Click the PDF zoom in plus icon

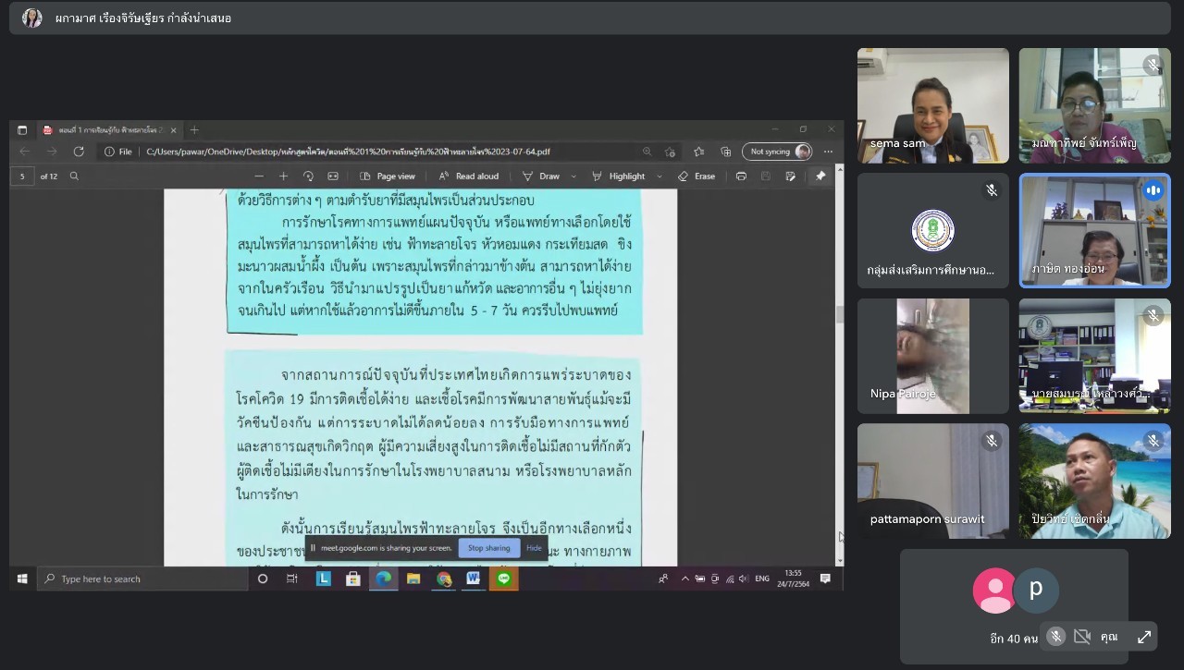click(283, 177)
